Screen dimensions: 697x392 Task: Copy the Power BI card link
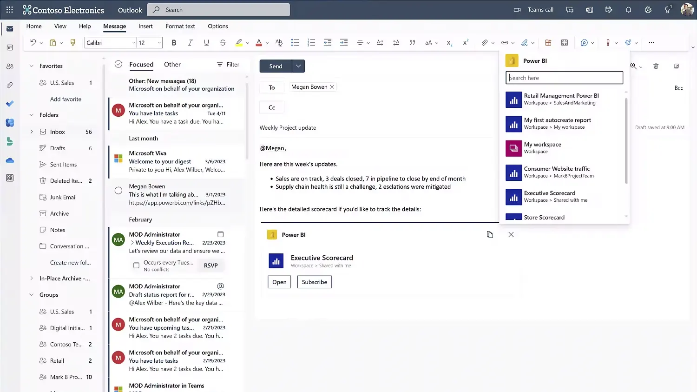[x=490, y=234]
